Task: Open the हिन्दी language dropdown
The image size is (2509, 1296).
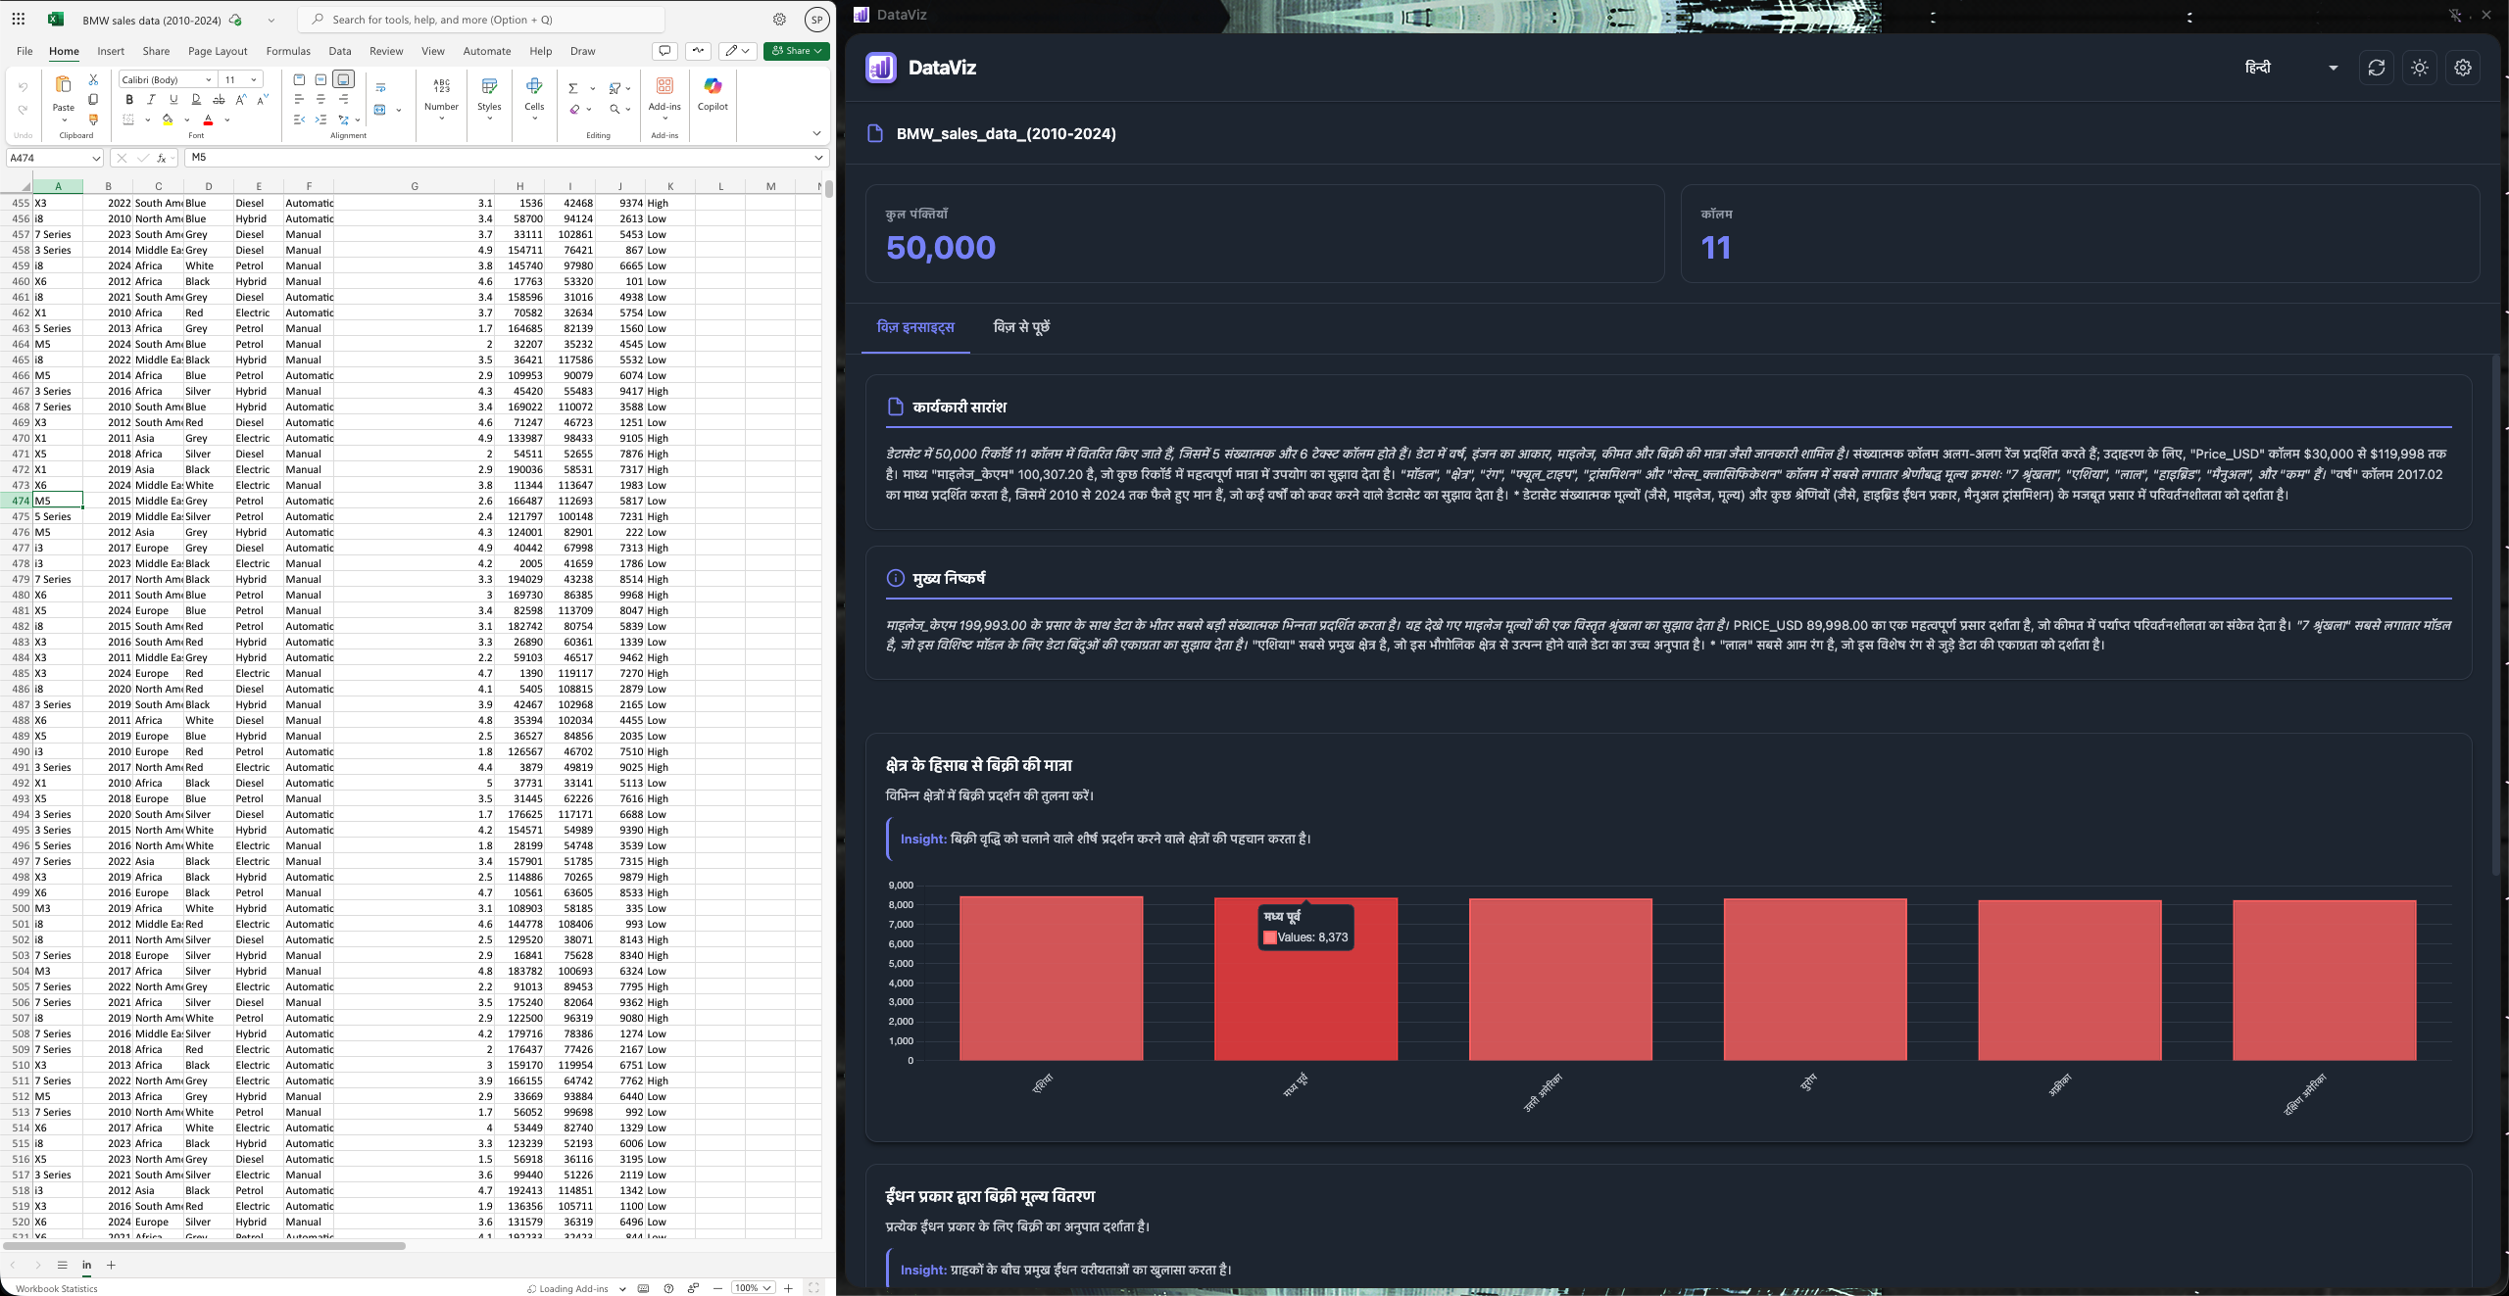Action: coord(2289,68)
